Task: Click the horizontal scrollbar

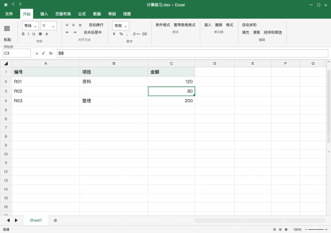Action: (x=260, y=220)
